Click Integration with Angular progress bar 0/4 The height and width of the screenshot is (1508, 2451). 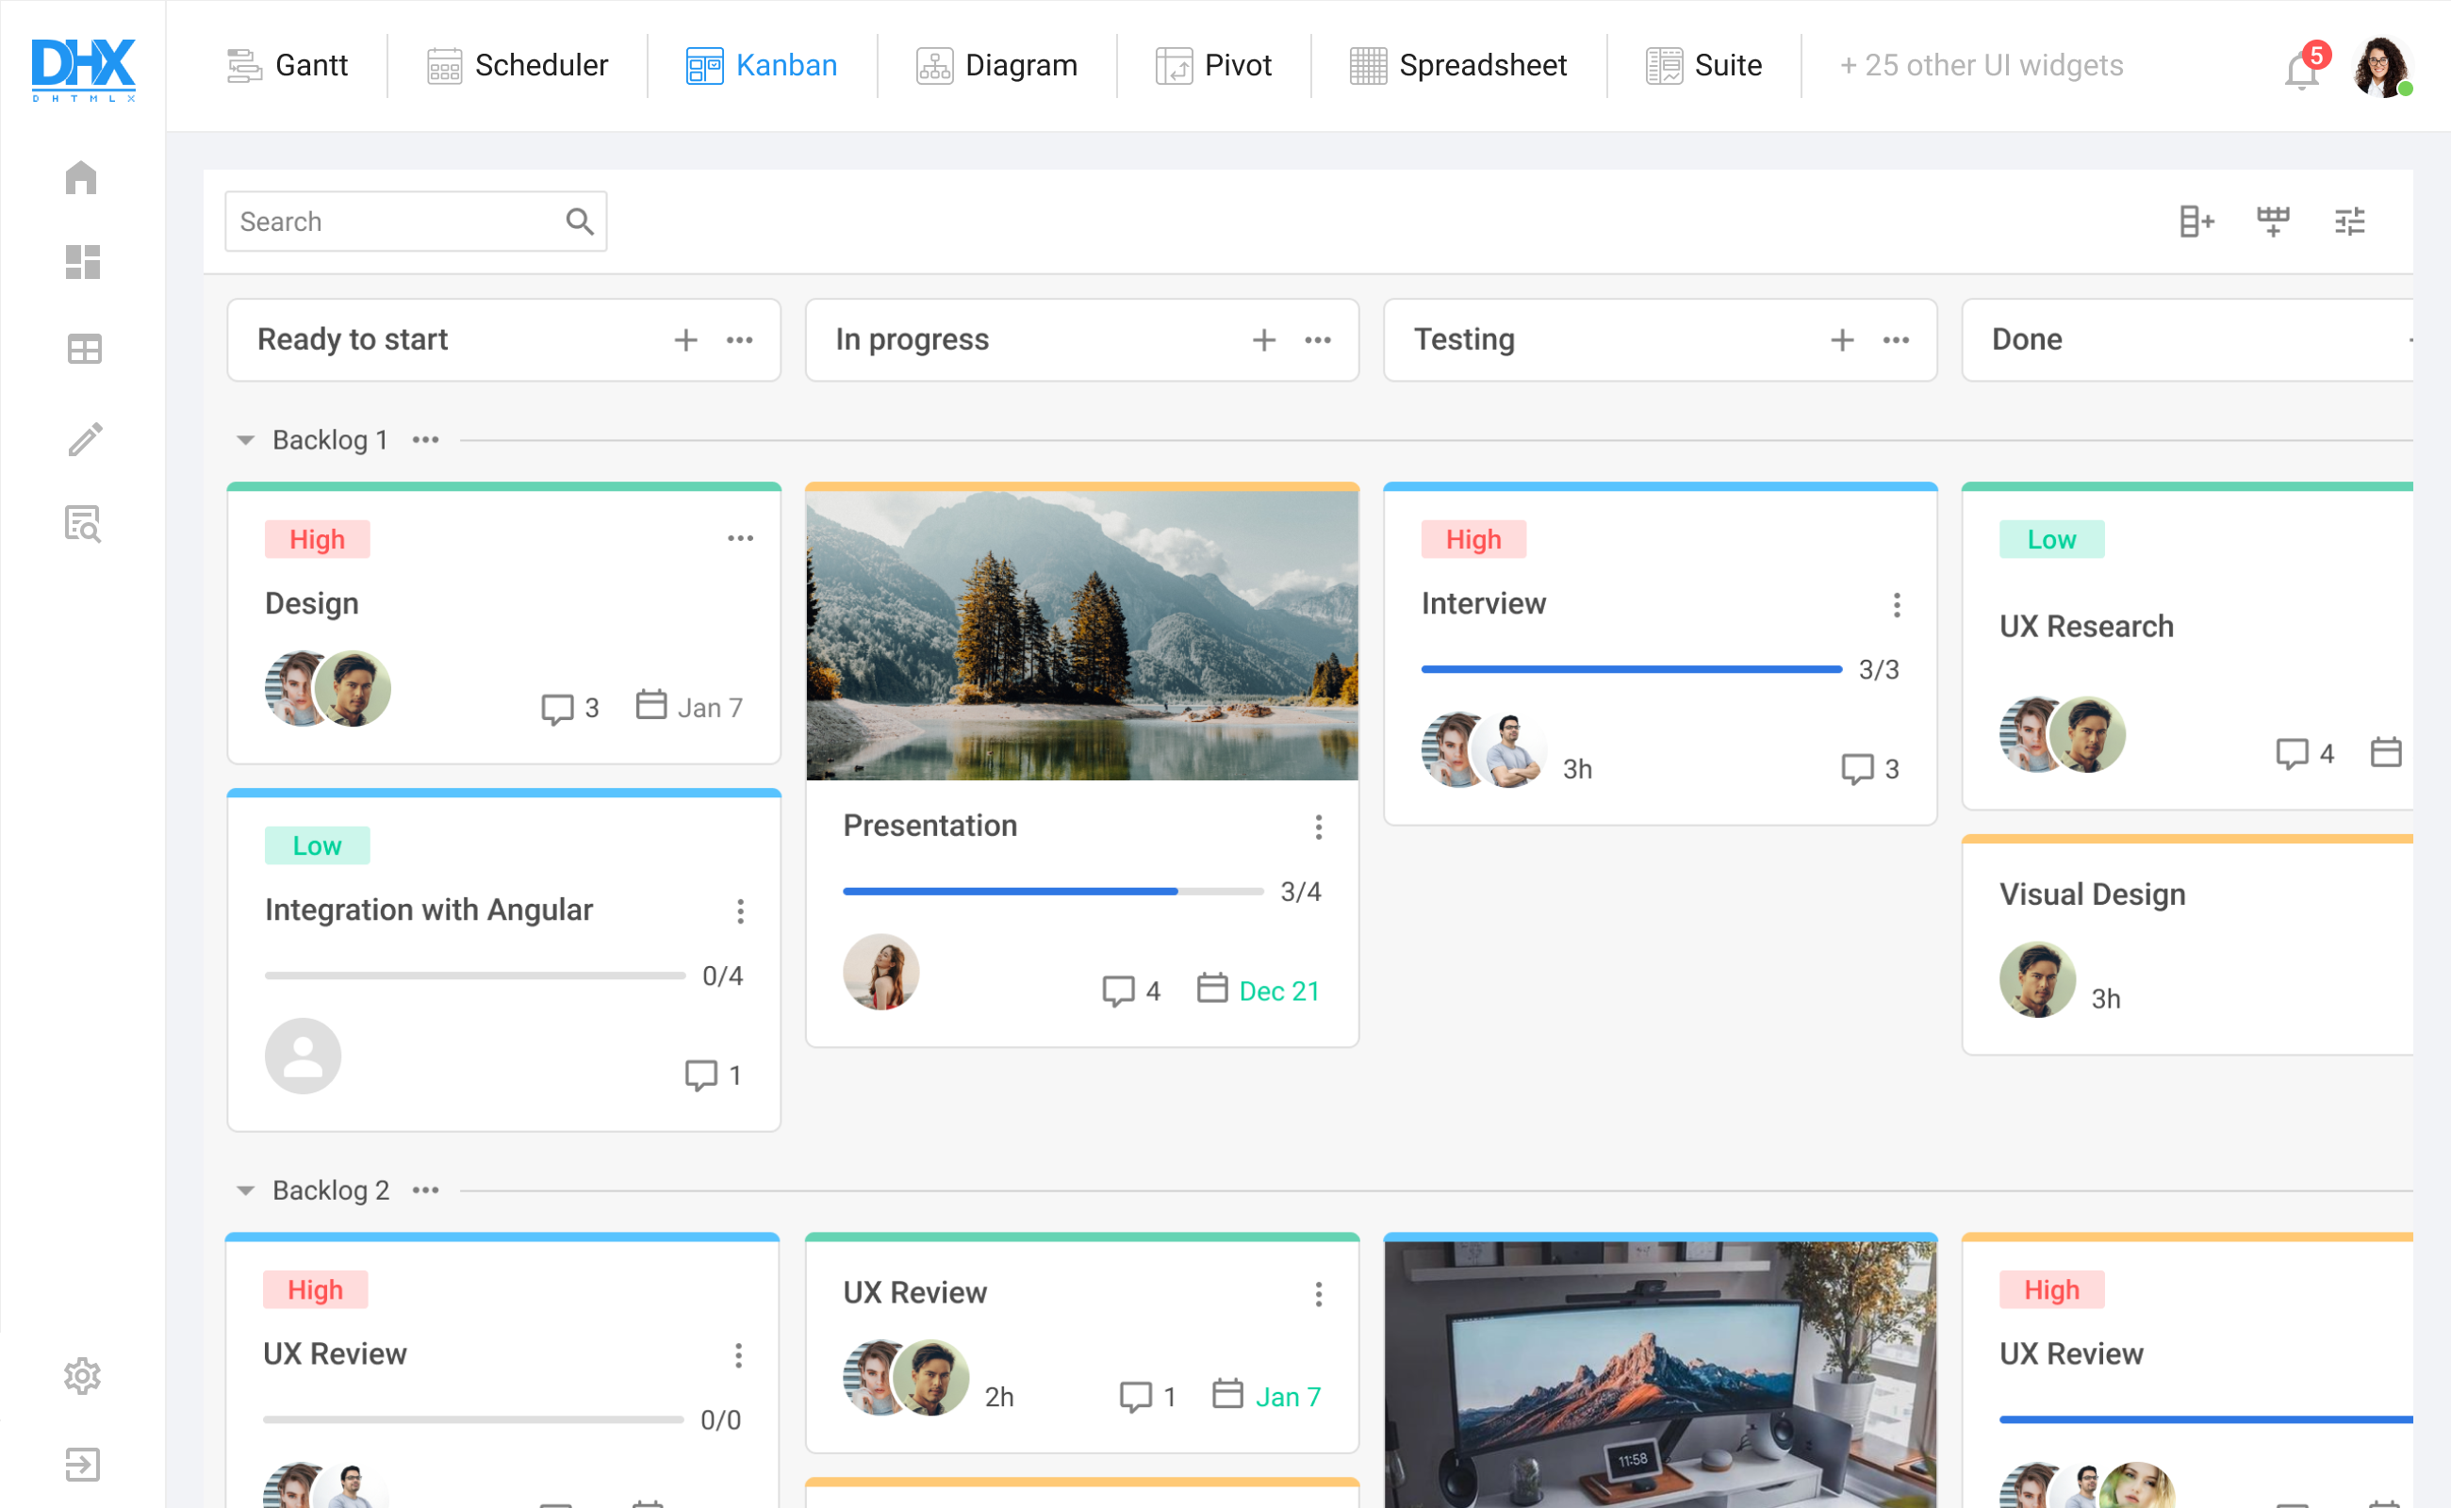474,975
